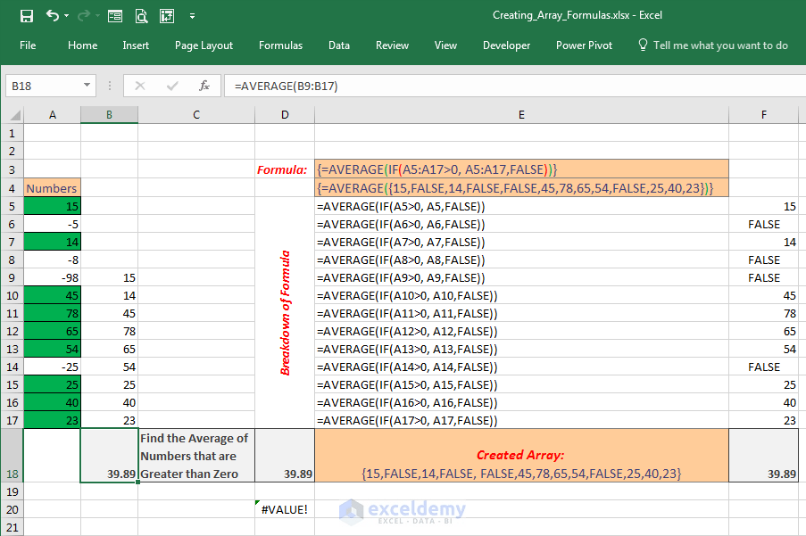Select column E header
Viewport: 806px width, 536px height.
(521, 115)
